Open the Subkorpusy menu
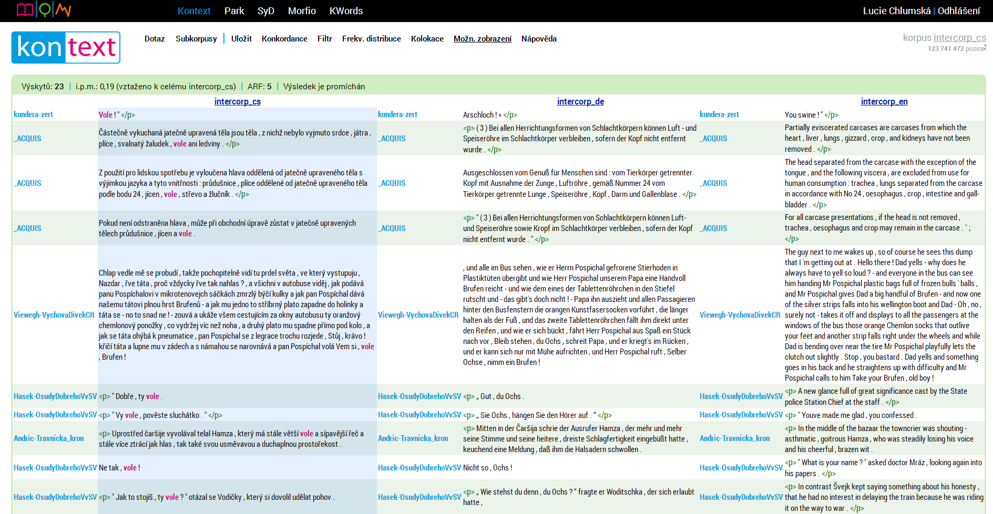 [196, 39]
